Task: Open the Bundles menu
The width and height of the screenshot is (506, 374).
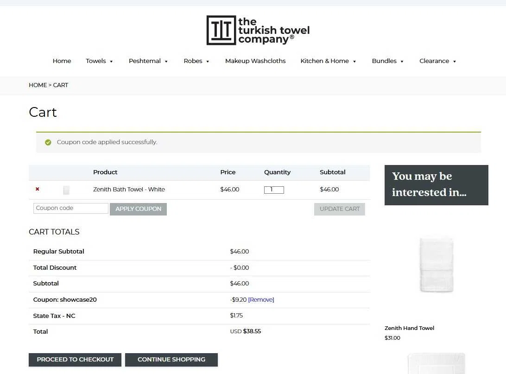Action: (x=384, y=61)
